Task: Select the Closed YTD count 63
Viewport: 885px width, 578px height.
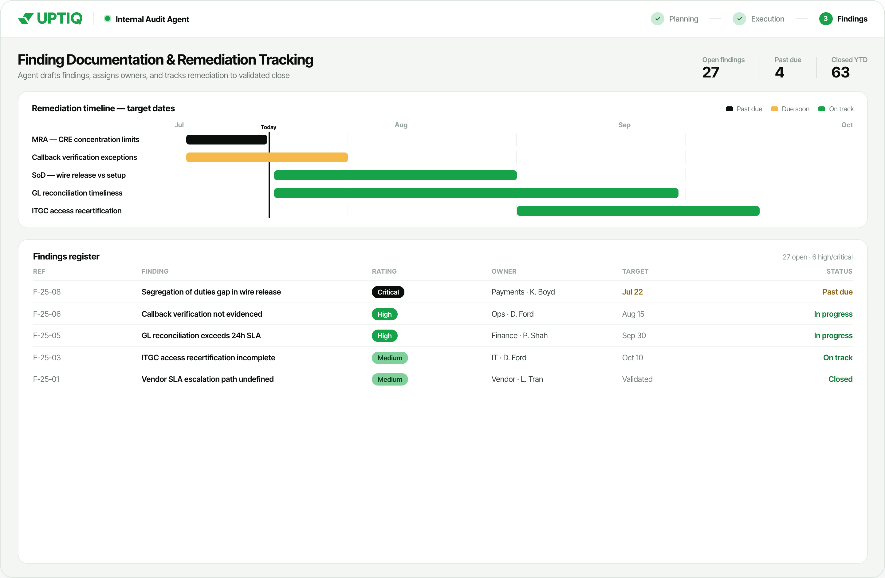Action: (840, 72)
